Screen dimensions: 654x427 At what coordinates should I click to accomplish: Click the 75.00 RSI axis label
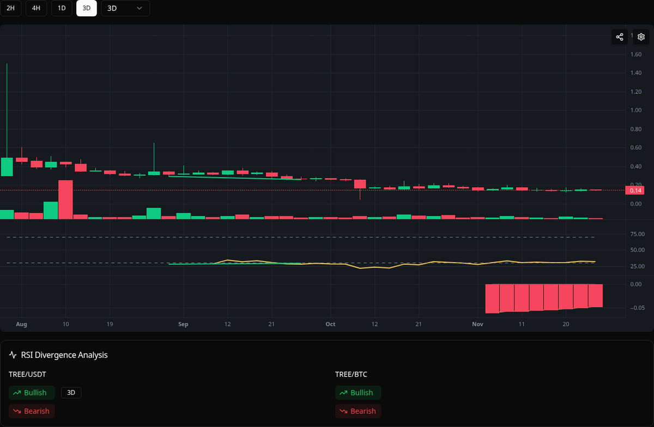point(637,234)
